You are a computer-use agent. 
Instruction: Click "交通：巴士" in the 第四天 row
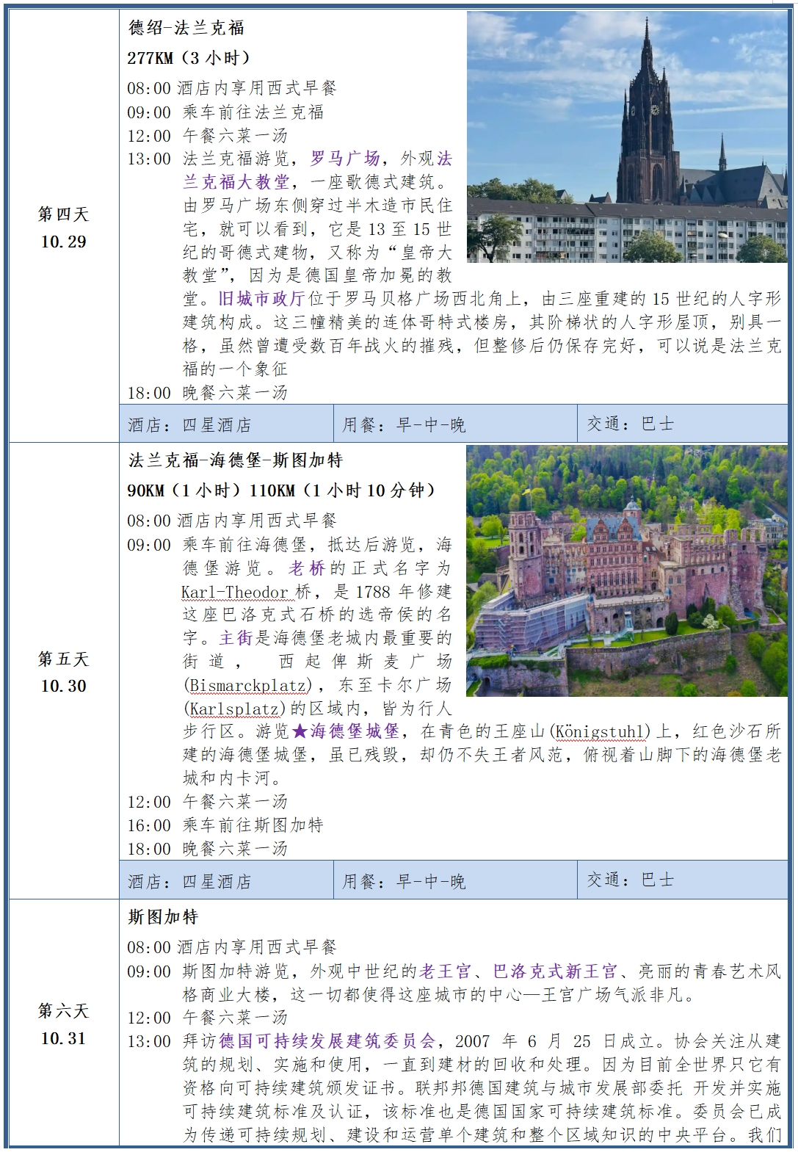(630, 424)
